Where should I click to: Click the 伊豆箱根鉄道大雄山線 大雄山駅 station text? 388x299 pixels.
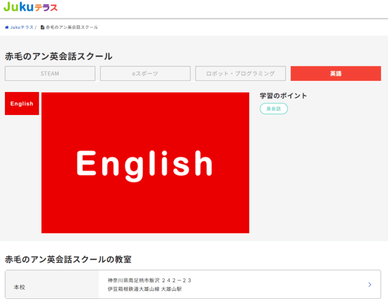coord(145,289)
